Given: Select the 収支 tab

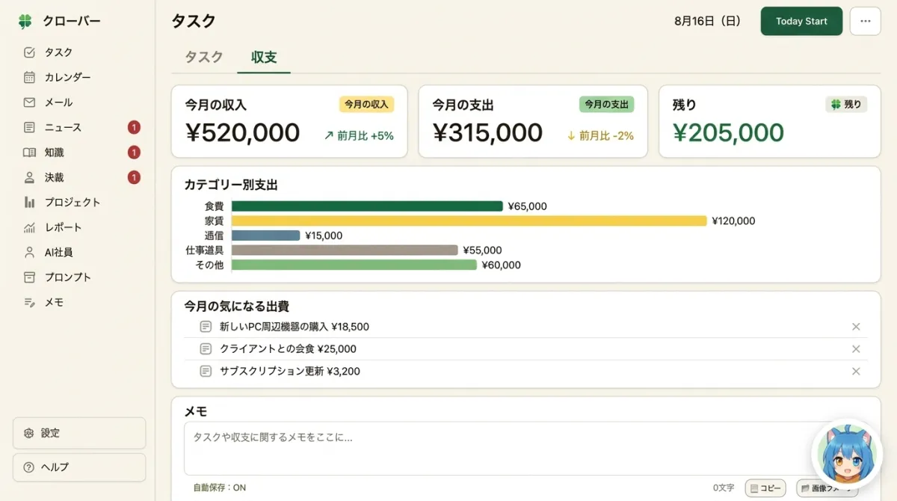Looking at the screenshot, I should [x=264, y=58].
